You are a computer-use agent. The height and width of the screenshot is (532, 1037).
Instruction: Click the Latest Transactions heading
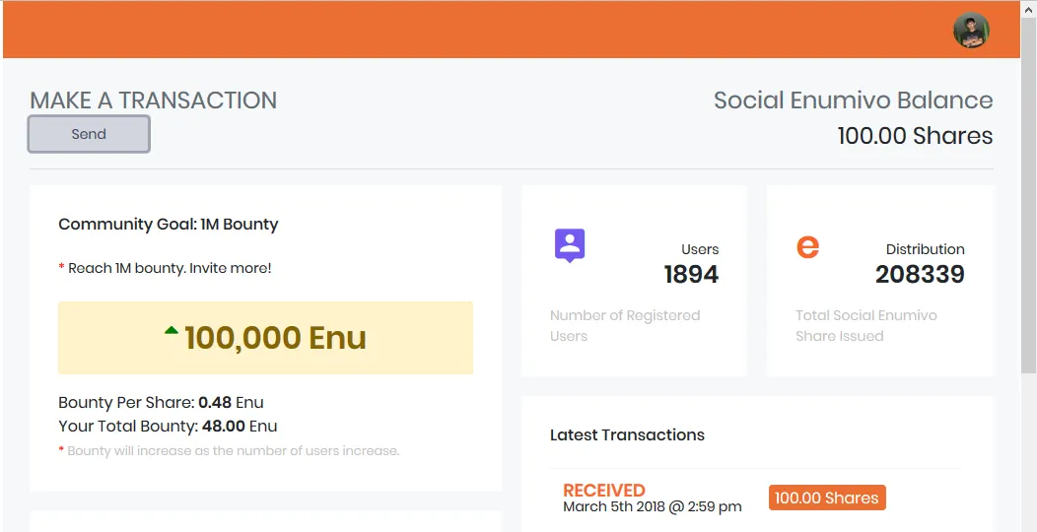coord(627,434)
